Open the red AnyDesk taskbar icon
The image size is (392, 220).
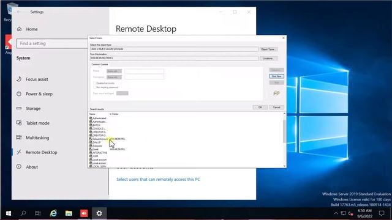tap(84, 213)
